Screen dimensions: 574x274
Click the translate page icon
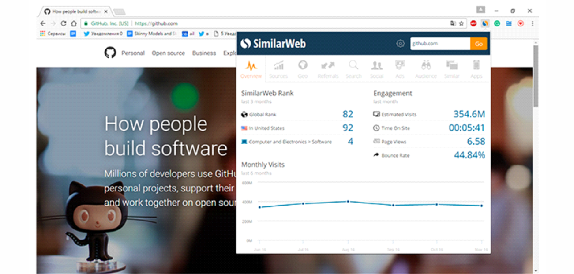point(453,23)
